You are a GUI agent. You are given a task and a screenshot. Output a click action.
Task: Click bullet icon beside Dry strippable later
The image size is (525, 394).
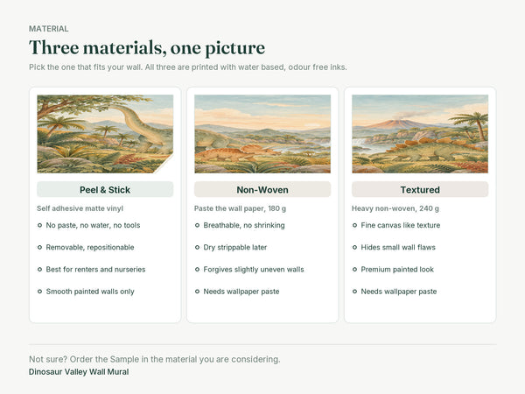tap(197, 247)
